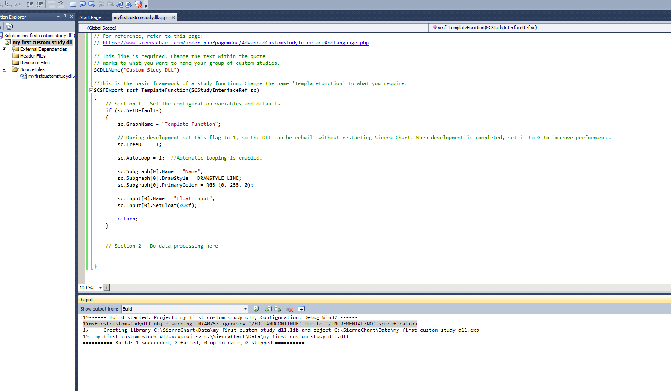Image resolution: width=671 pixels, height=391 pixels.
Task: Close the myfirstcustomstudydll.cpp tab
Action: click(173, 17)
